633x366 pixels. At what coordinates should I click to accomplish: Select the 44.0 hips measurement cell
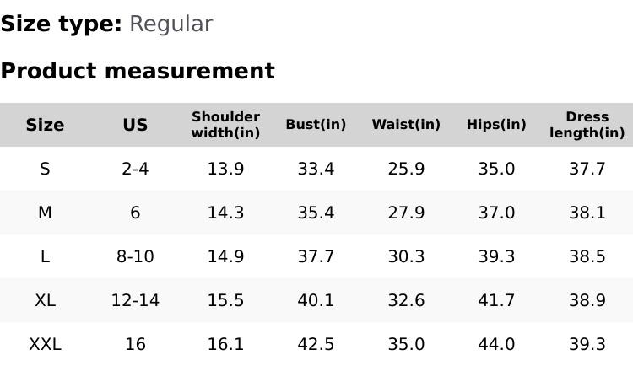click(x=496, y=344)
